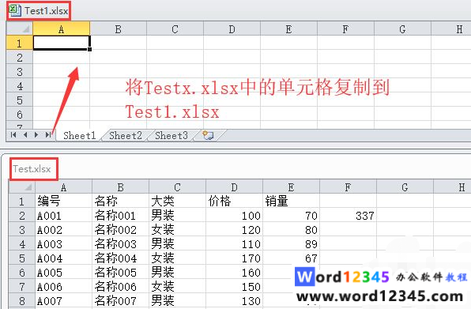Select row 3 header in Test1.xlsx
The width and height of the screenshot is (471, 309).
click(20, 71)
